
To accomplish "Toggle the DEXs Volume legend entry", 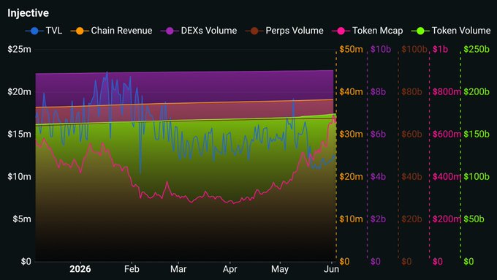I will (199, 31).
